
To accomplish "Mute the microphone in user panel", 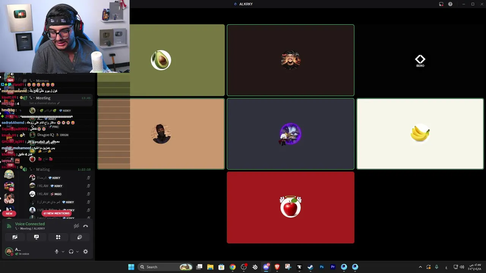I will tap(57, 251).
